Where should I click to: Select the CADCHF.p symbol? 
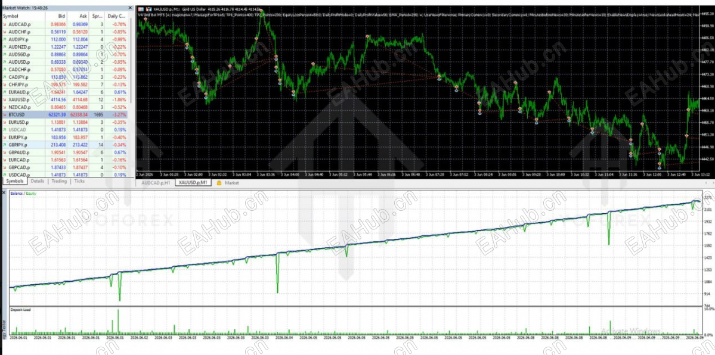click(x=20, y=69)
